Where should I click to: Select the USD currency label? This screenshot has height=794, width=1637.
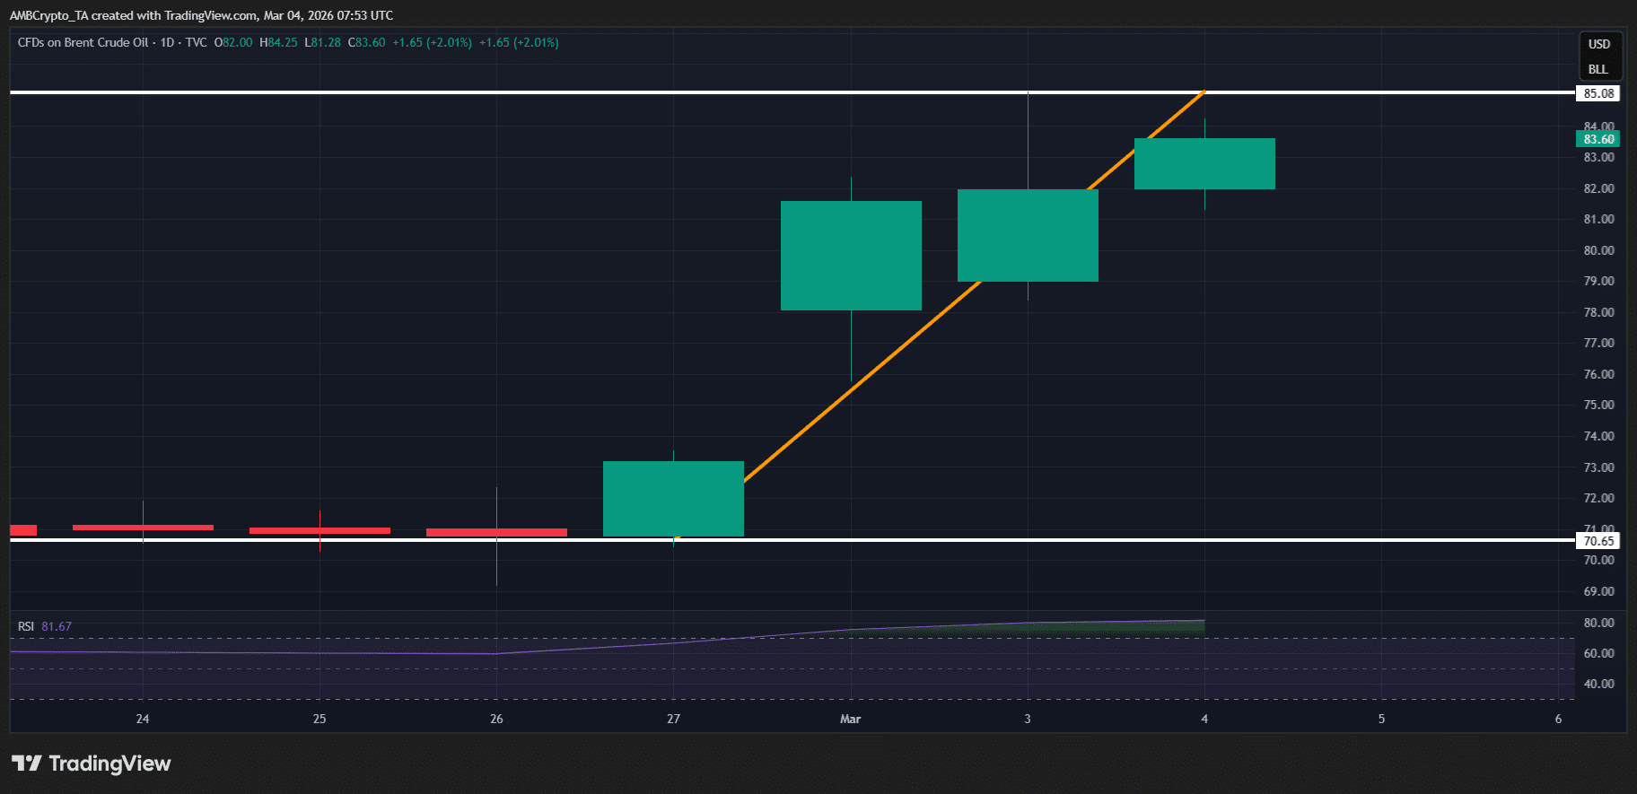(x=1599, y=44)
